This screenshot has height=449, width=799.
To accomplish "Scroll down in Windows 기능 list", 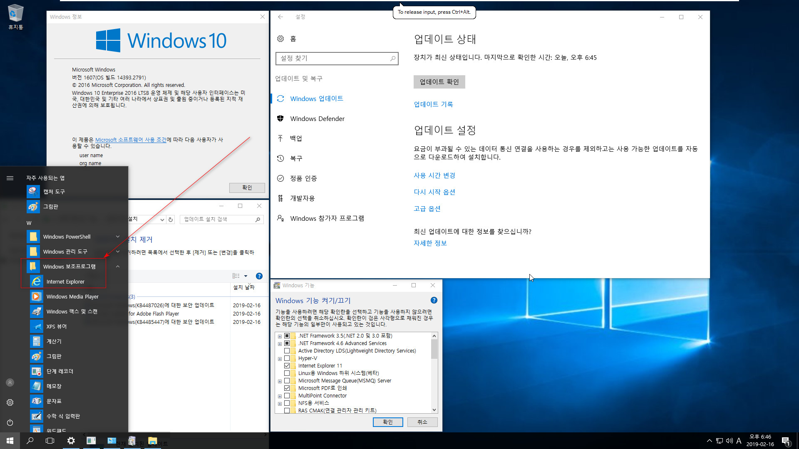I will [434, 411].
